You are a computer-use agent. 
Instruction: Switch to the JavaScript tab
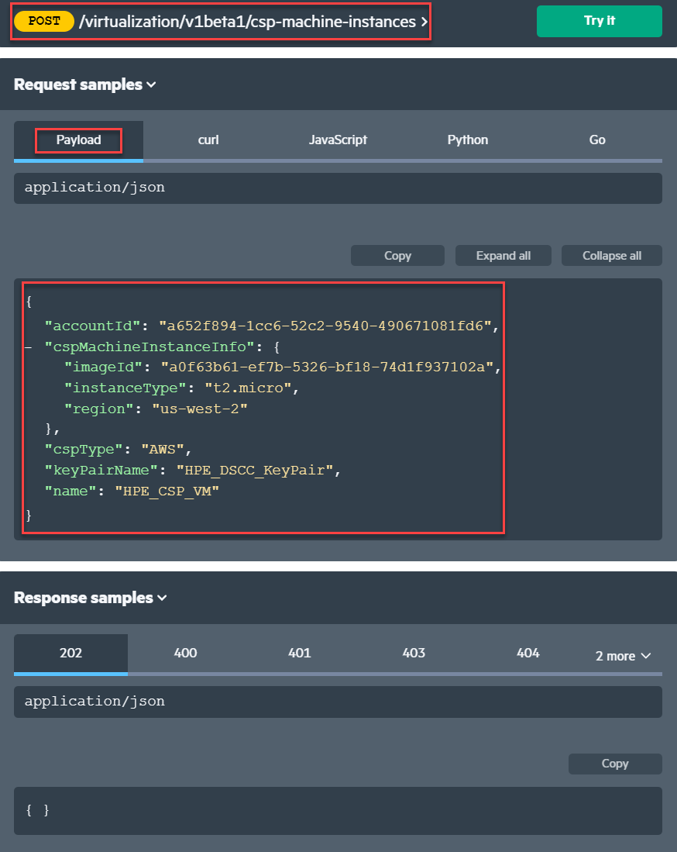click(x=338, y=140)
